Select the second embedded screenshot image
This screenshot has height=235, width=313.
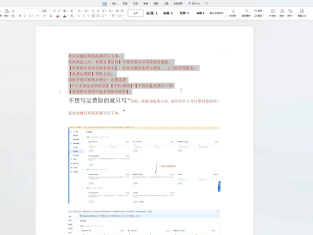tap(143, 222)
